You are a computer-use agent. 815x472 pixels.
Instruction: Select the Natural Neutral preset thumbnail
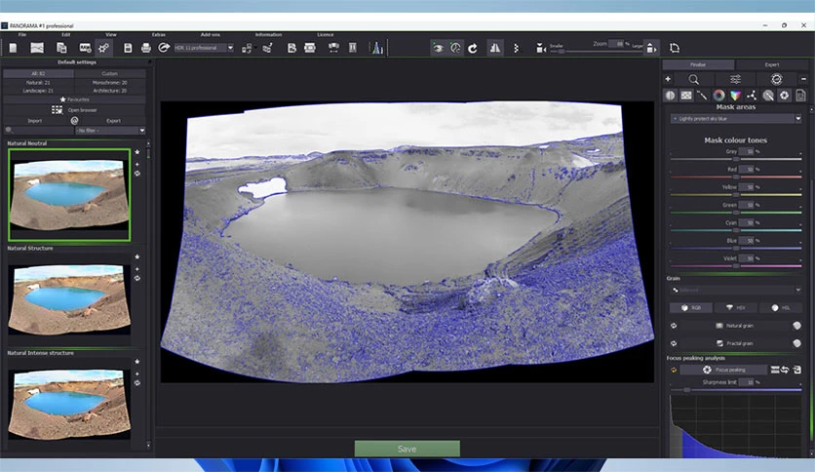pos(69,195)
